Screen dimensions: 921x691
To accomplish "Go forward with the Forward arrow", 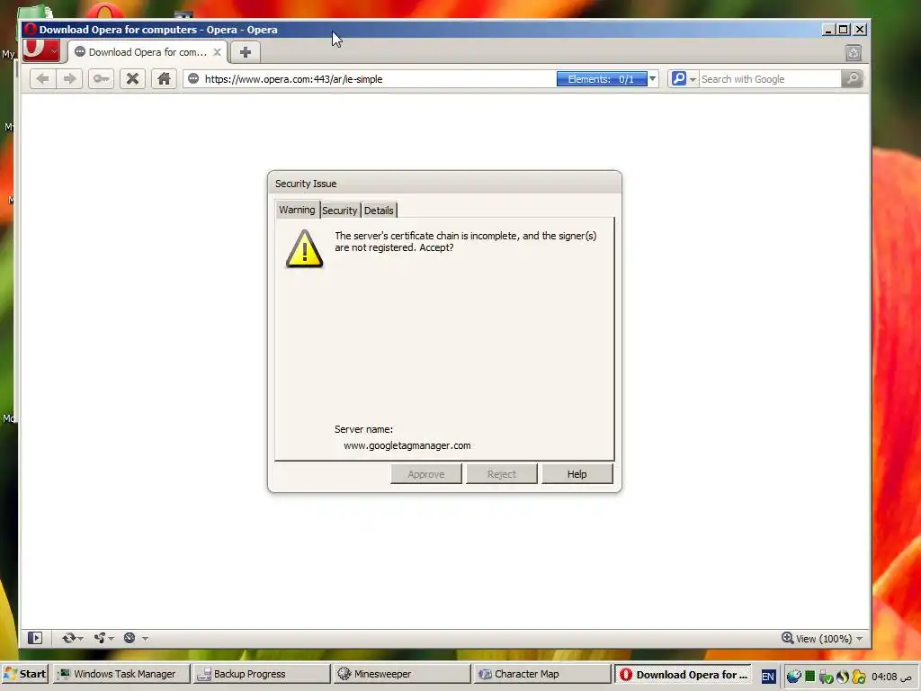I will (x=69, y=79).
